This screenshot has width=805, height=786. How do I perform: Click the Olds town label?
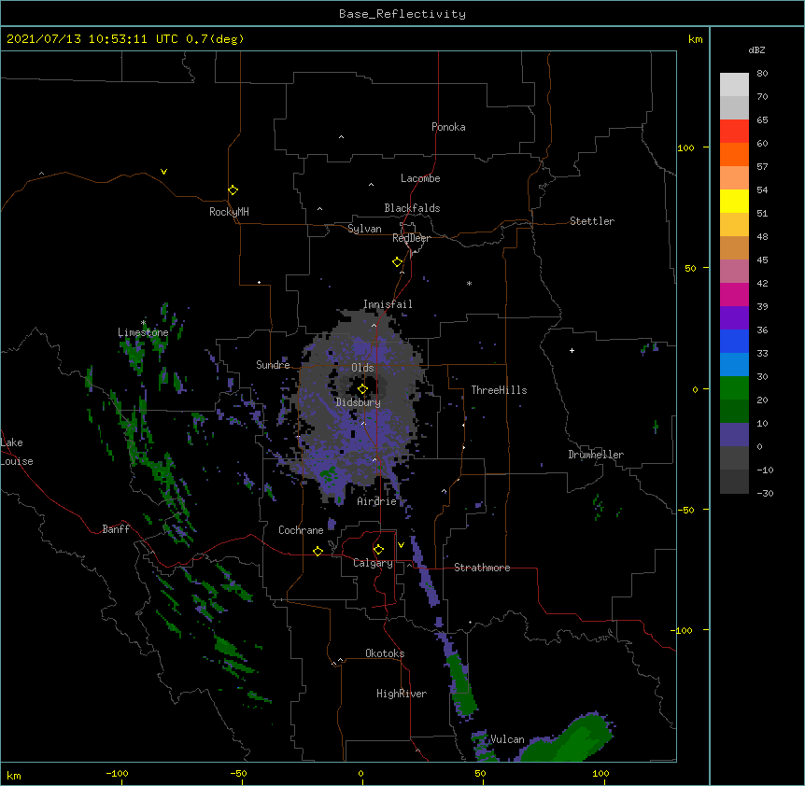click(362, 368)
